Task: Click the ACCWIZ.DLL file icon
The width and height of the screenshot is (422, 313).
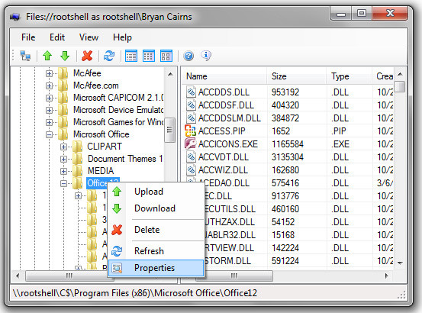Action: pyautogui.click(x=191, y=169)
